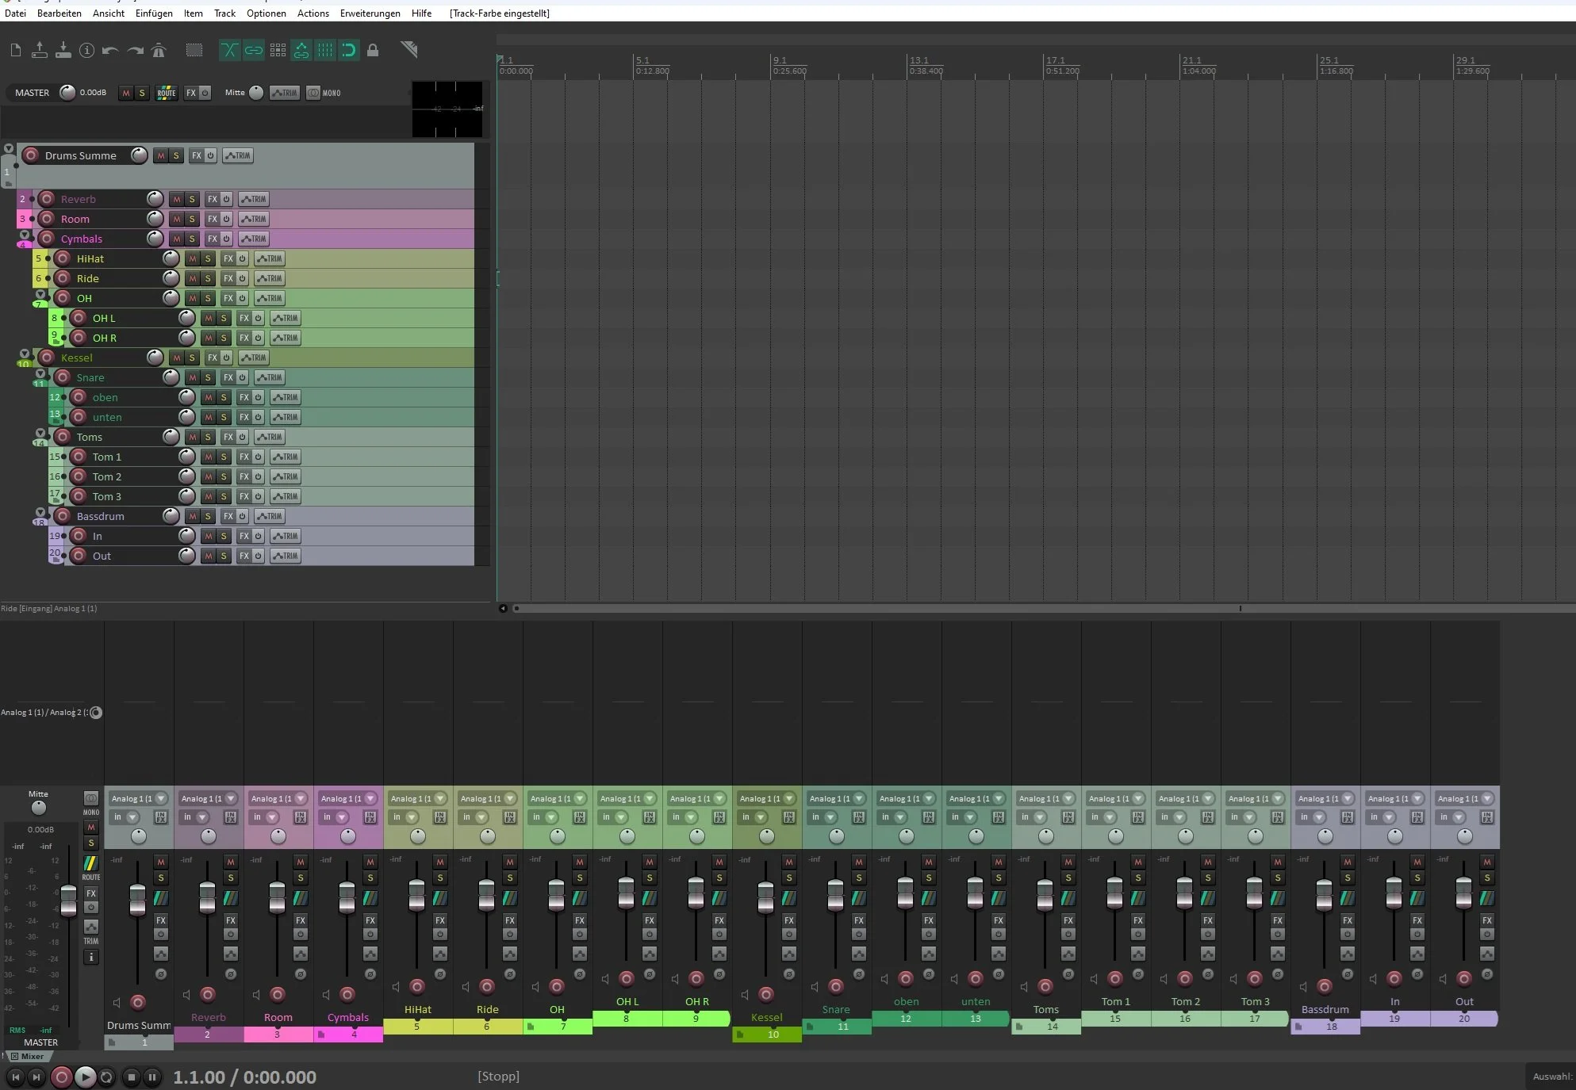Toggle the locking padlock icon

373,51
